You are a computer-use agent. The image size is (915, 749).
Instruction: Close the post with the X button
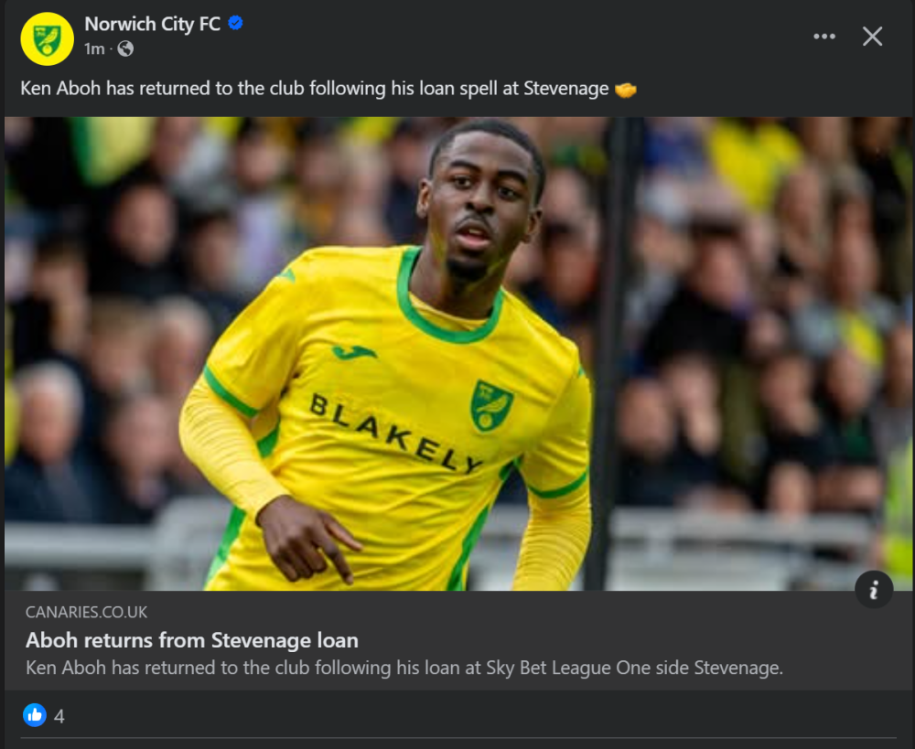pos(873,37)
